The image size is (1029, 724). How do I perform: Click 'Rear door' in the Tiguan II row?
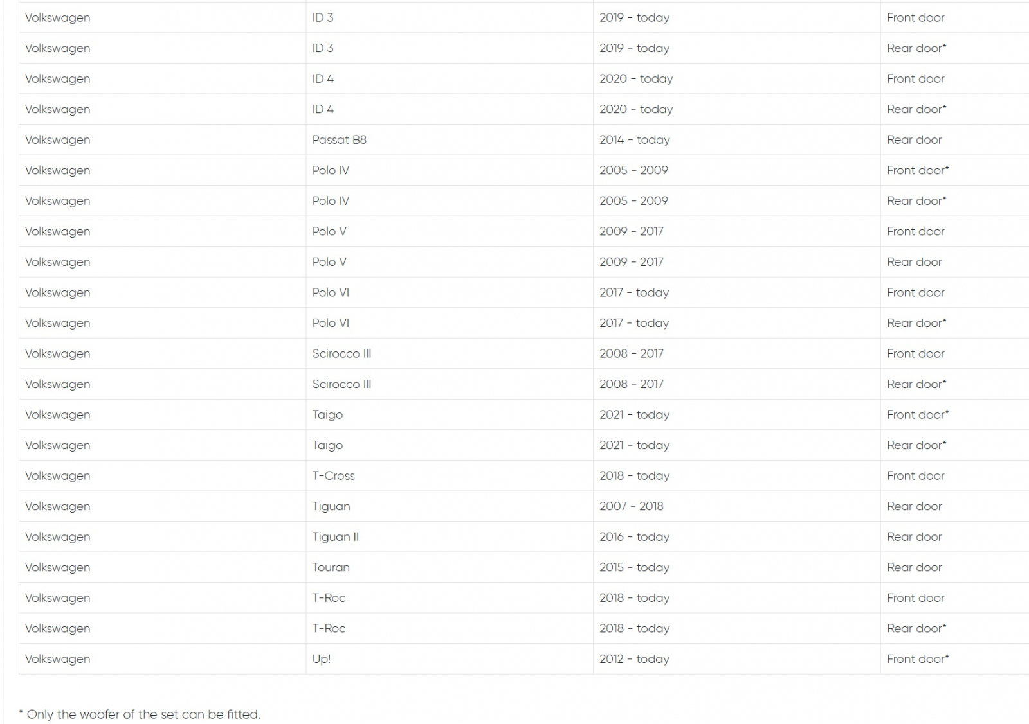click(x=914, y=537)
